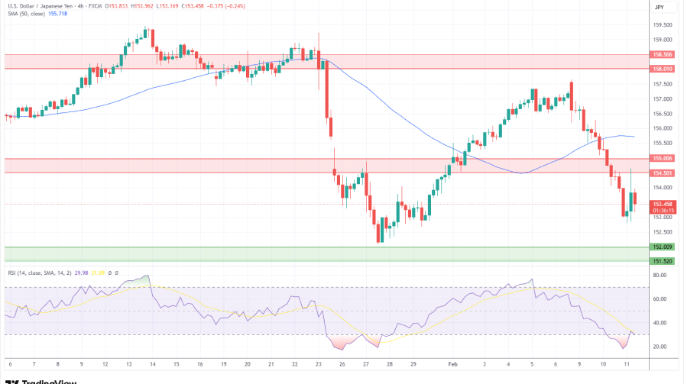This screenshot has width=684, height=384.
Task: Click the open price O153.833 value
Action: 116,6
